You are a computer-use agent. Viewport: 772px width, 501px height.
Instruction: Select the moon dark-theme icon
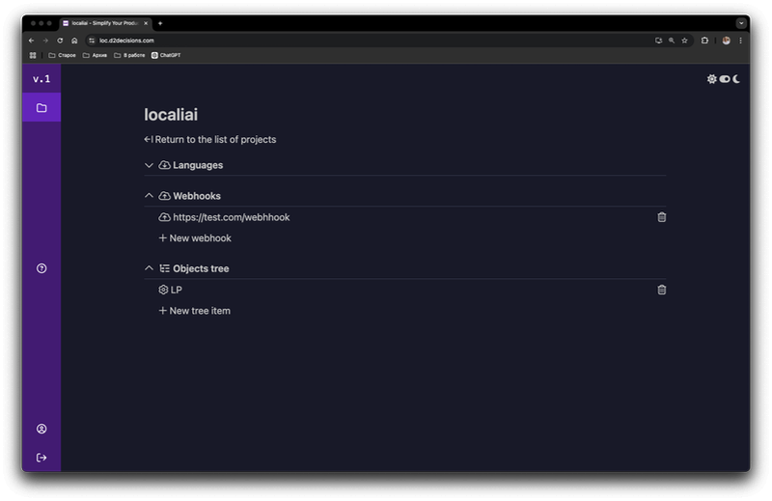[x=736, y=79]
